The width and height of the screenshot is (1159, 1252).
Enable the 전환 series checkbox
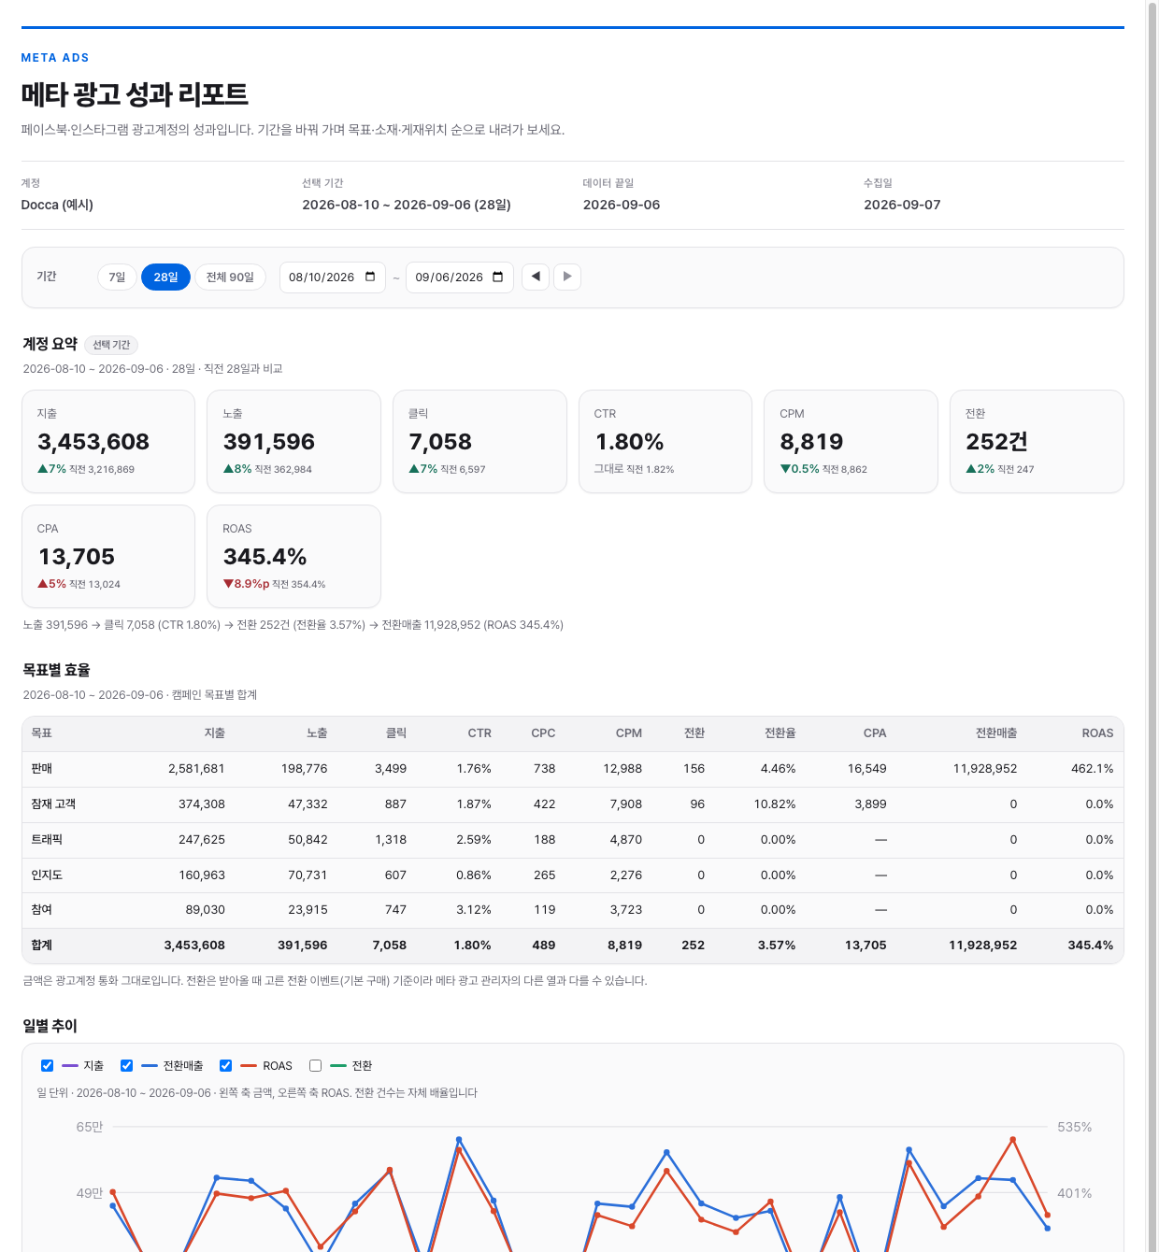(x=316, y=1065)
